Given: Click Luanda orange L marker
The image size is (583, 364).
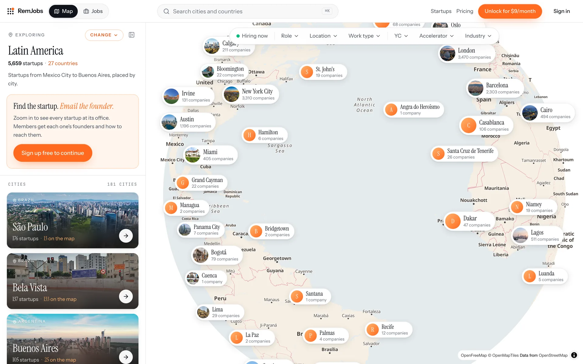Looking at the screenshot, I should point(530,276).
